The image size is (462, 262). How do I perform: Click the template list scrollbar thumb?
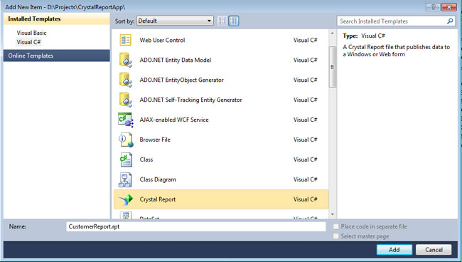pos(333,67)
